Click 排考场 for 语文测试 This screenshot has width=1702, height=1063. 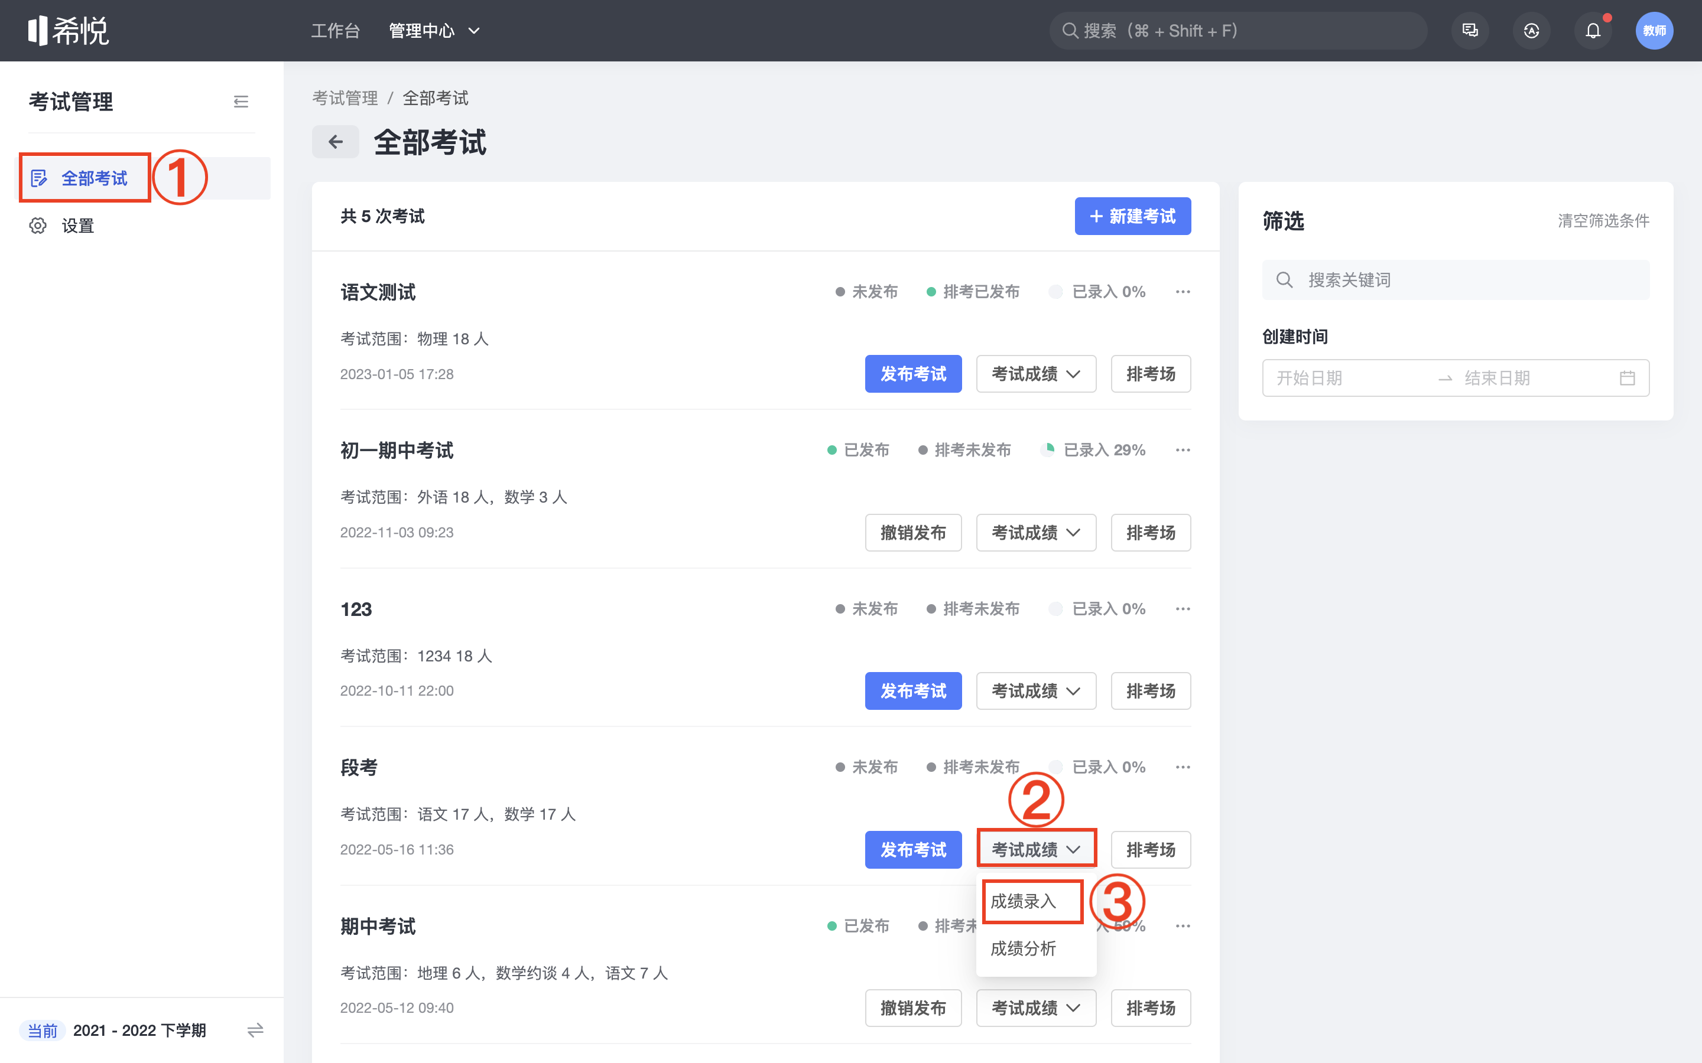(x=1151, y=374)
